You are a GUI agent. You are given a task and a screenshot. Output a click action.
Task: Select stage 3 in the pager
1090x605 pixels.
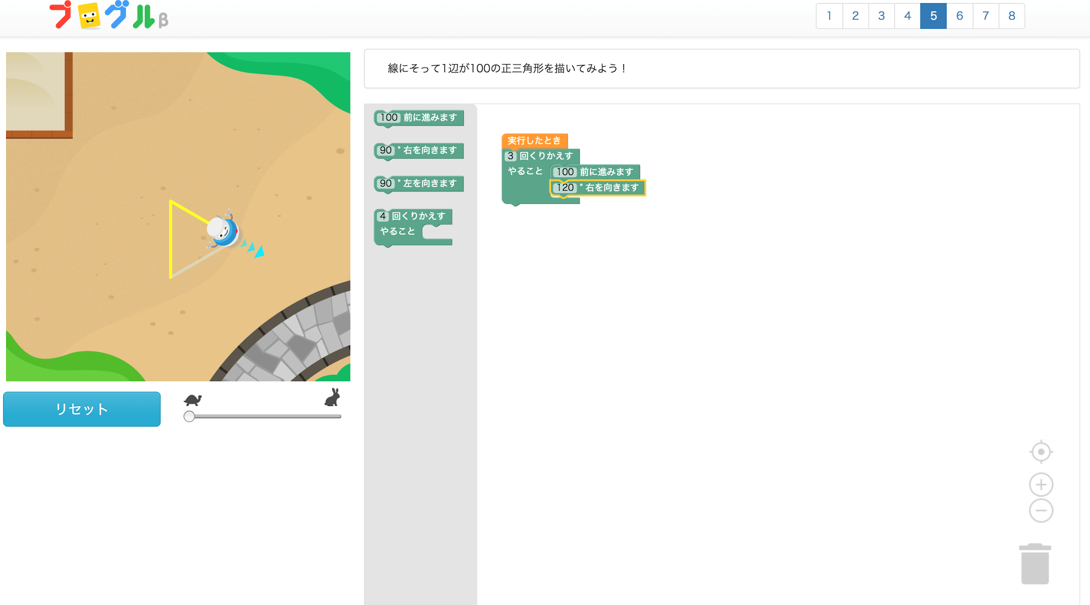pyautogui.click(x=881, y=16)
